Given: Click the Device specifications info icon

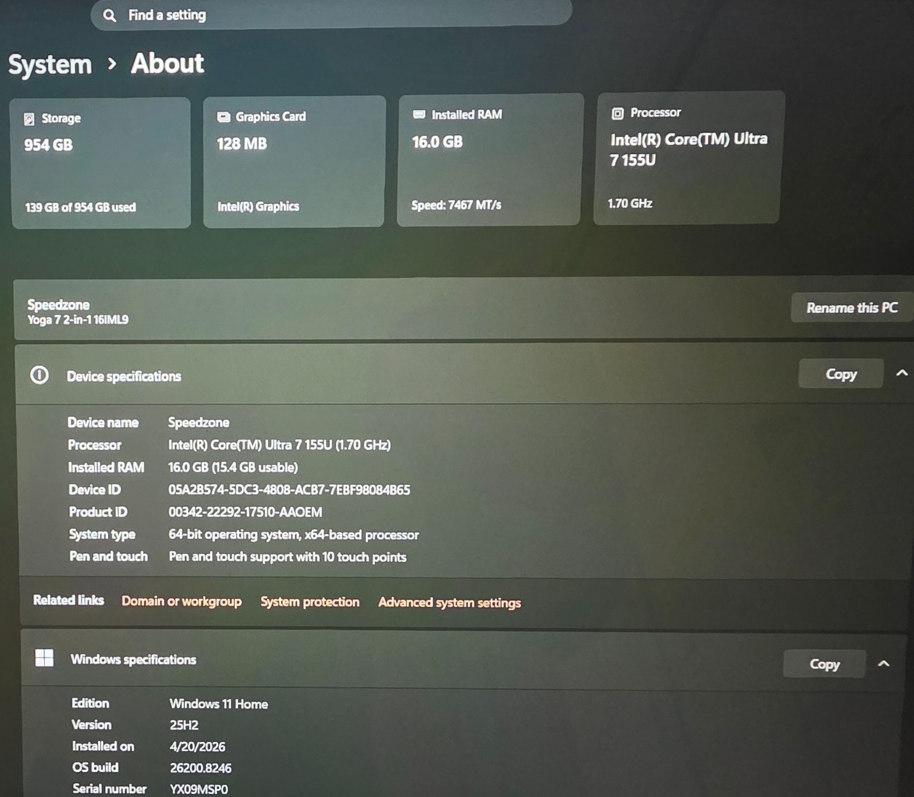Looking at the screenshot, I should pos(39,375).
